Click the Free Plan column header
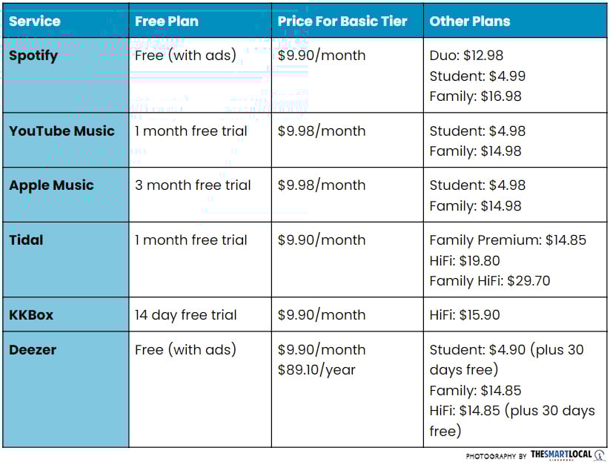The height and width of the screenshot is (462, 610). [x=167, y=21]
